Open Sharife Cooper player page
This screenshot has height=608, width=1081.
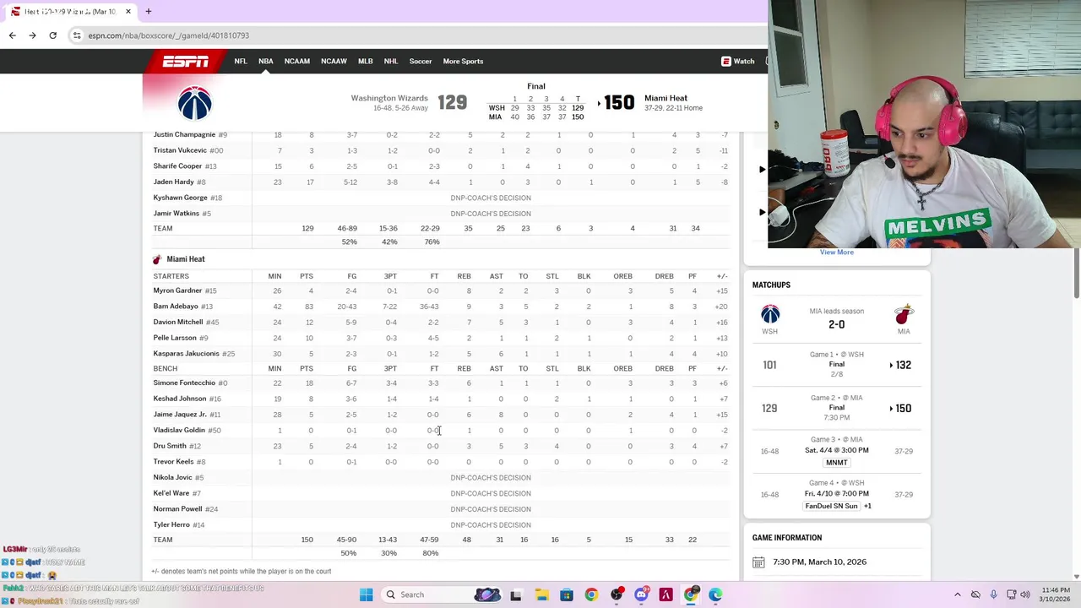pos(177,166)
